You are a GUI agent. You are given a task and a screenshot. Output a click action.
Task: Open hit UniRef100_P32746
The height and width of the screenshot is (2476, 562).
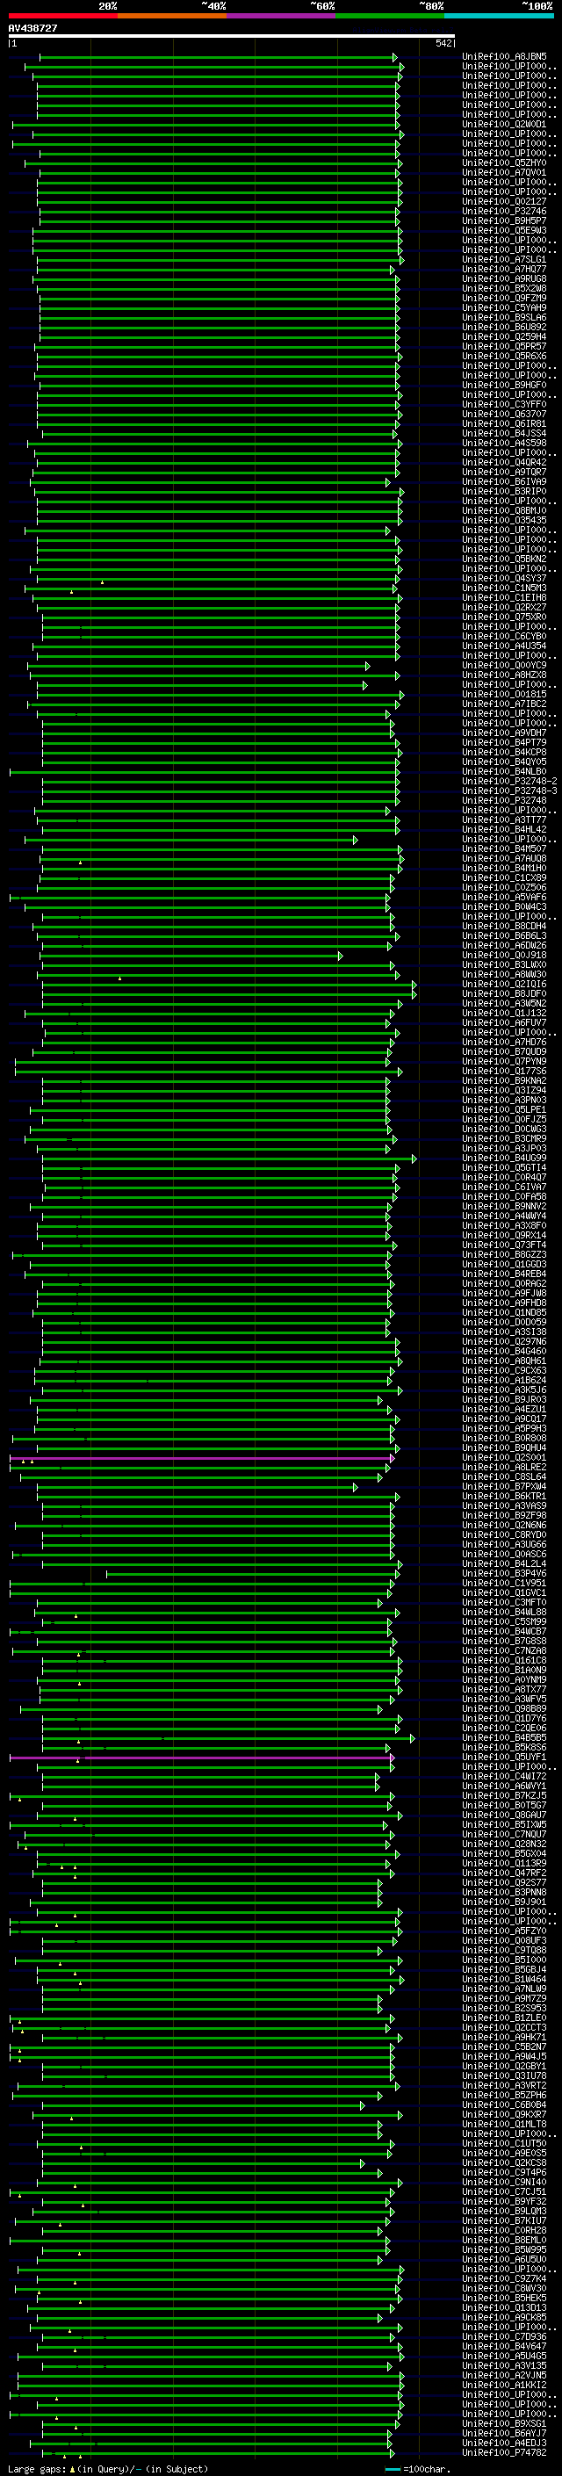click(504, 212)
